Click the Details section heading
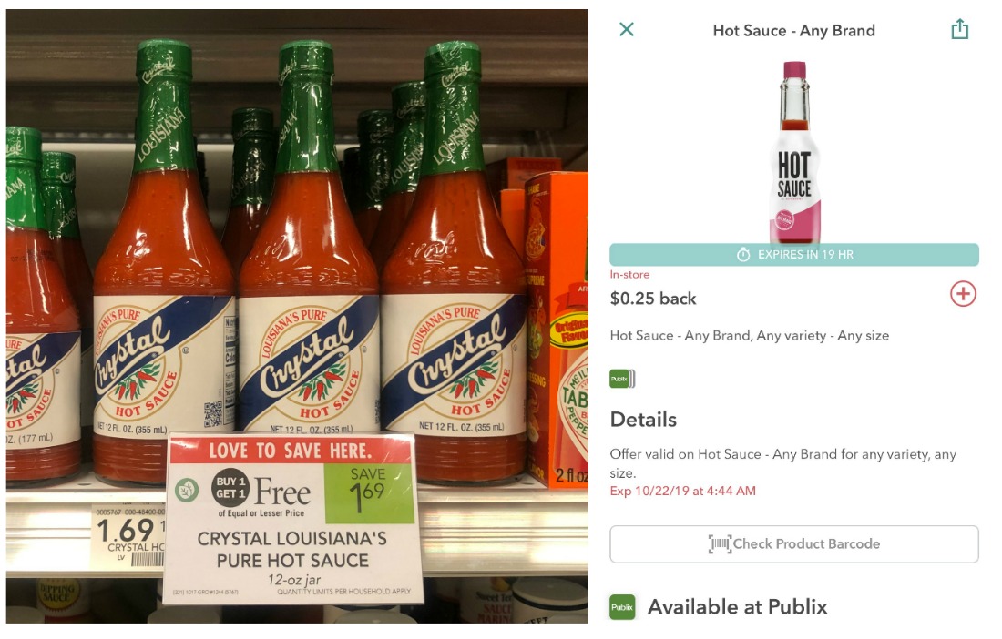This screenshot has width=1002, height=639. [643, 420]
